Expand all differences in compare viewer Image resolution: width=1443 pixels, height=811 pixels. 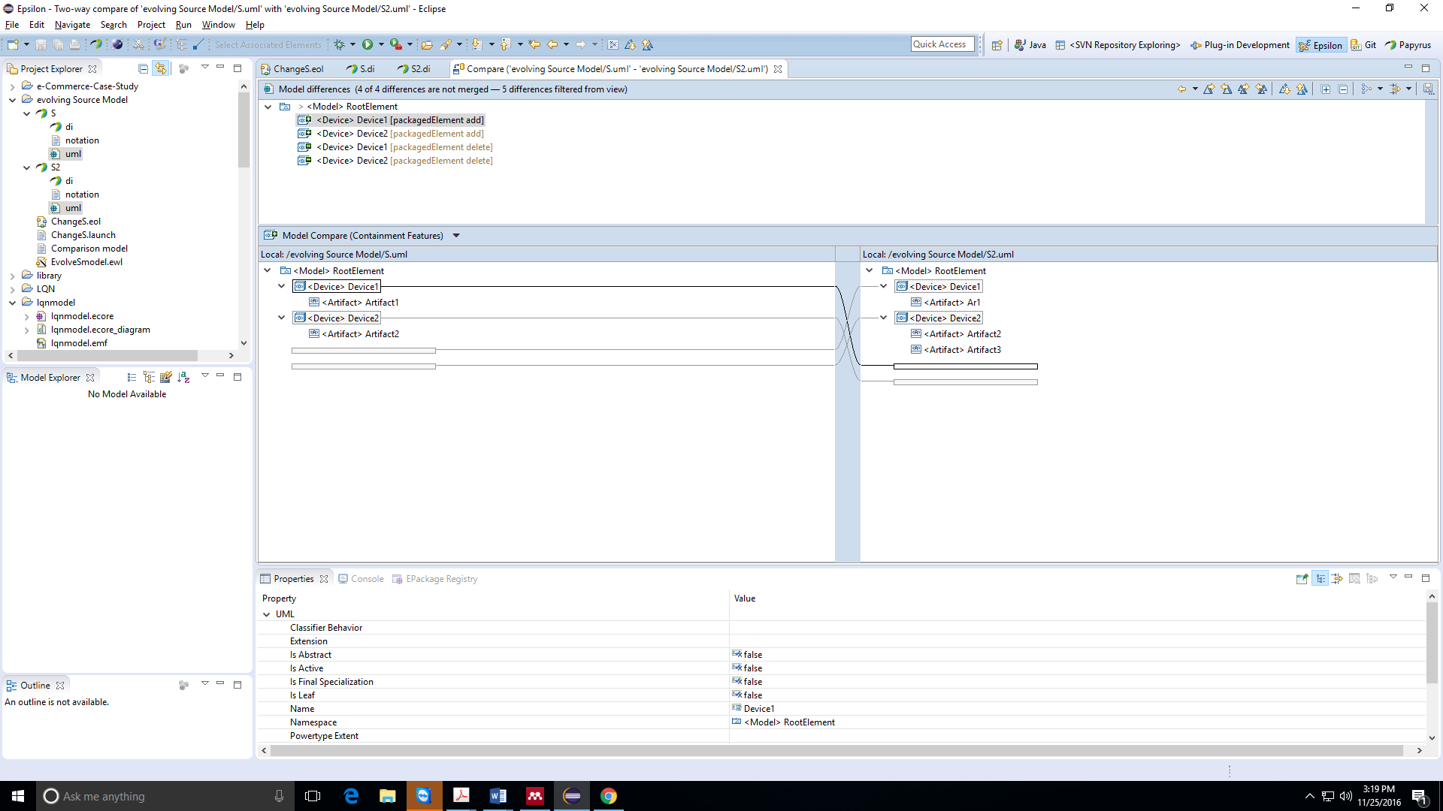[x=1326, y=89]
